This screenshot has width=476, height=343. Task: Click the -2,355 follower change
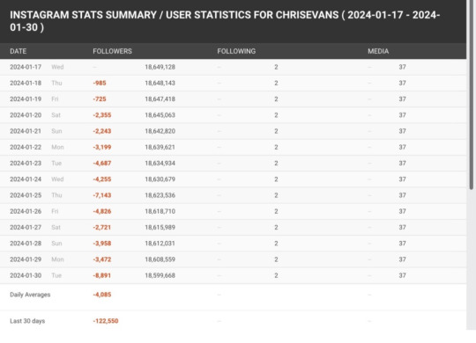(x=102, y=115)
